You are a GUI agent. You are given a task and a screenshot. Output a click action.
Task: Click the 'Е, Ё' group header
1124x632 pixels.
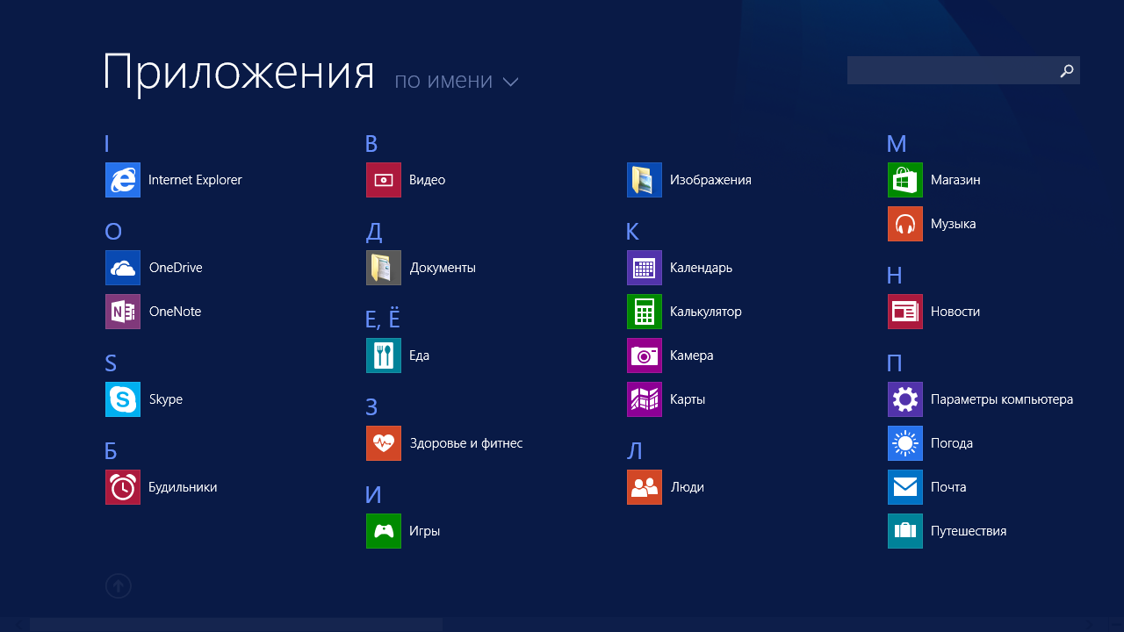tap(383, 319)
